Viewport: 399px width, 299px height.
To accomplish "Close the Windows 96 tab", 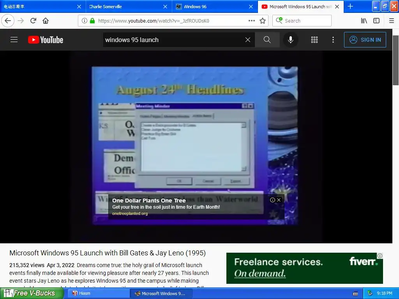I will 251,6.
